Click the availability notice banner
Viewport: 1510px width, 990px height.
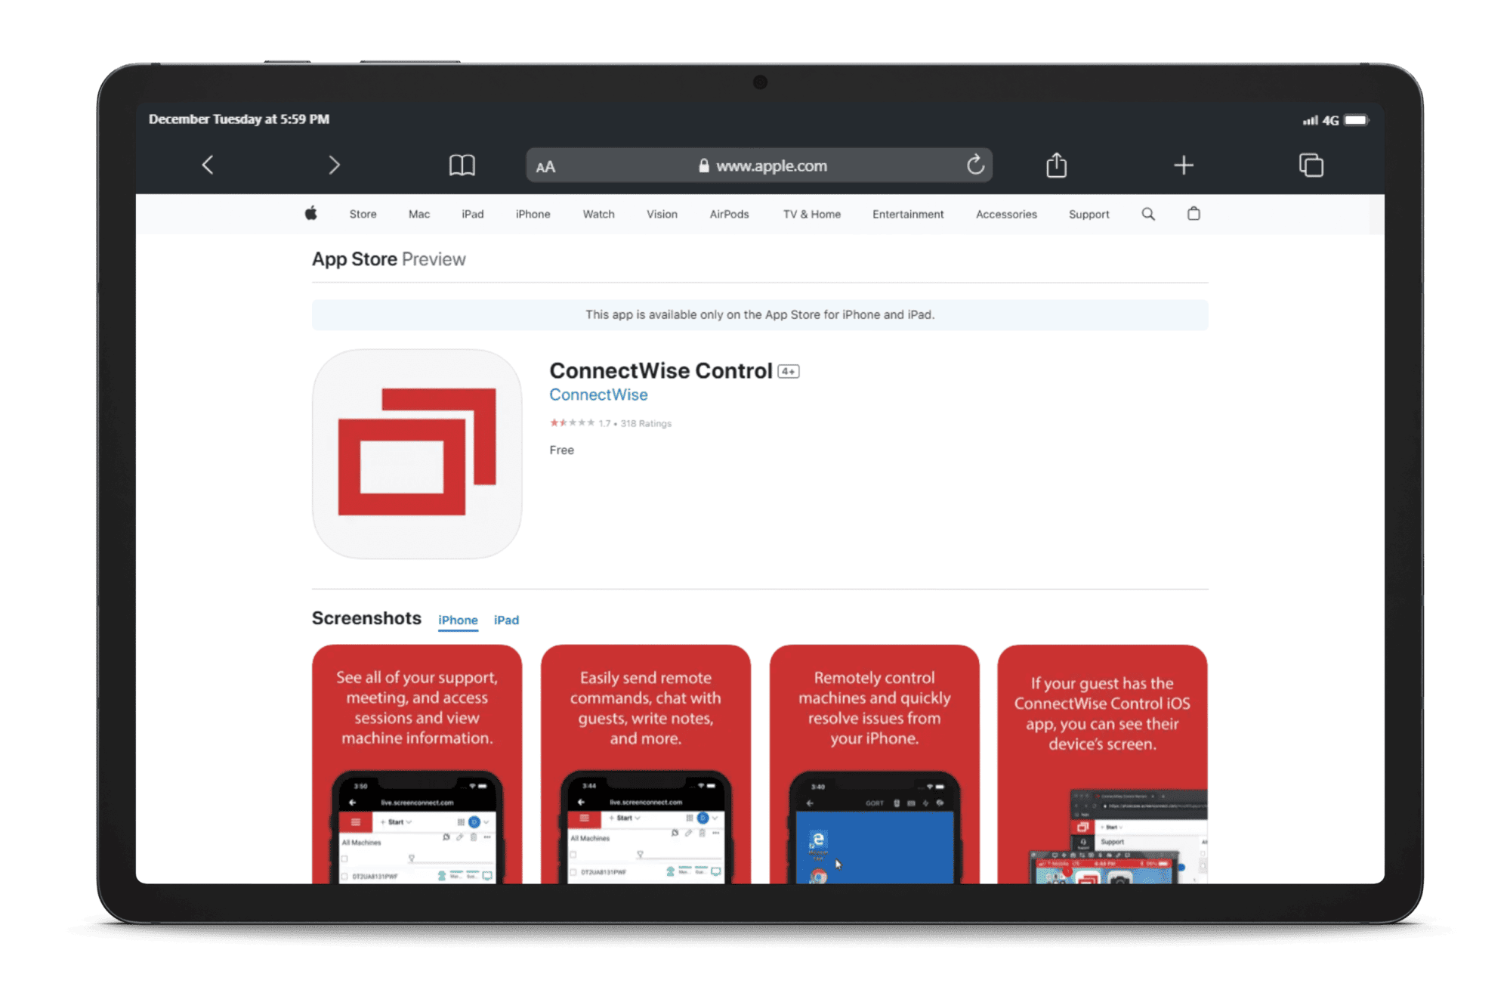click(759, 314)
